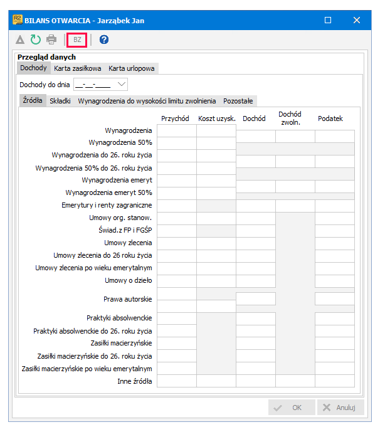Click the Dochód field for Inne źródła
390x432 pixels.
[256, 381]
